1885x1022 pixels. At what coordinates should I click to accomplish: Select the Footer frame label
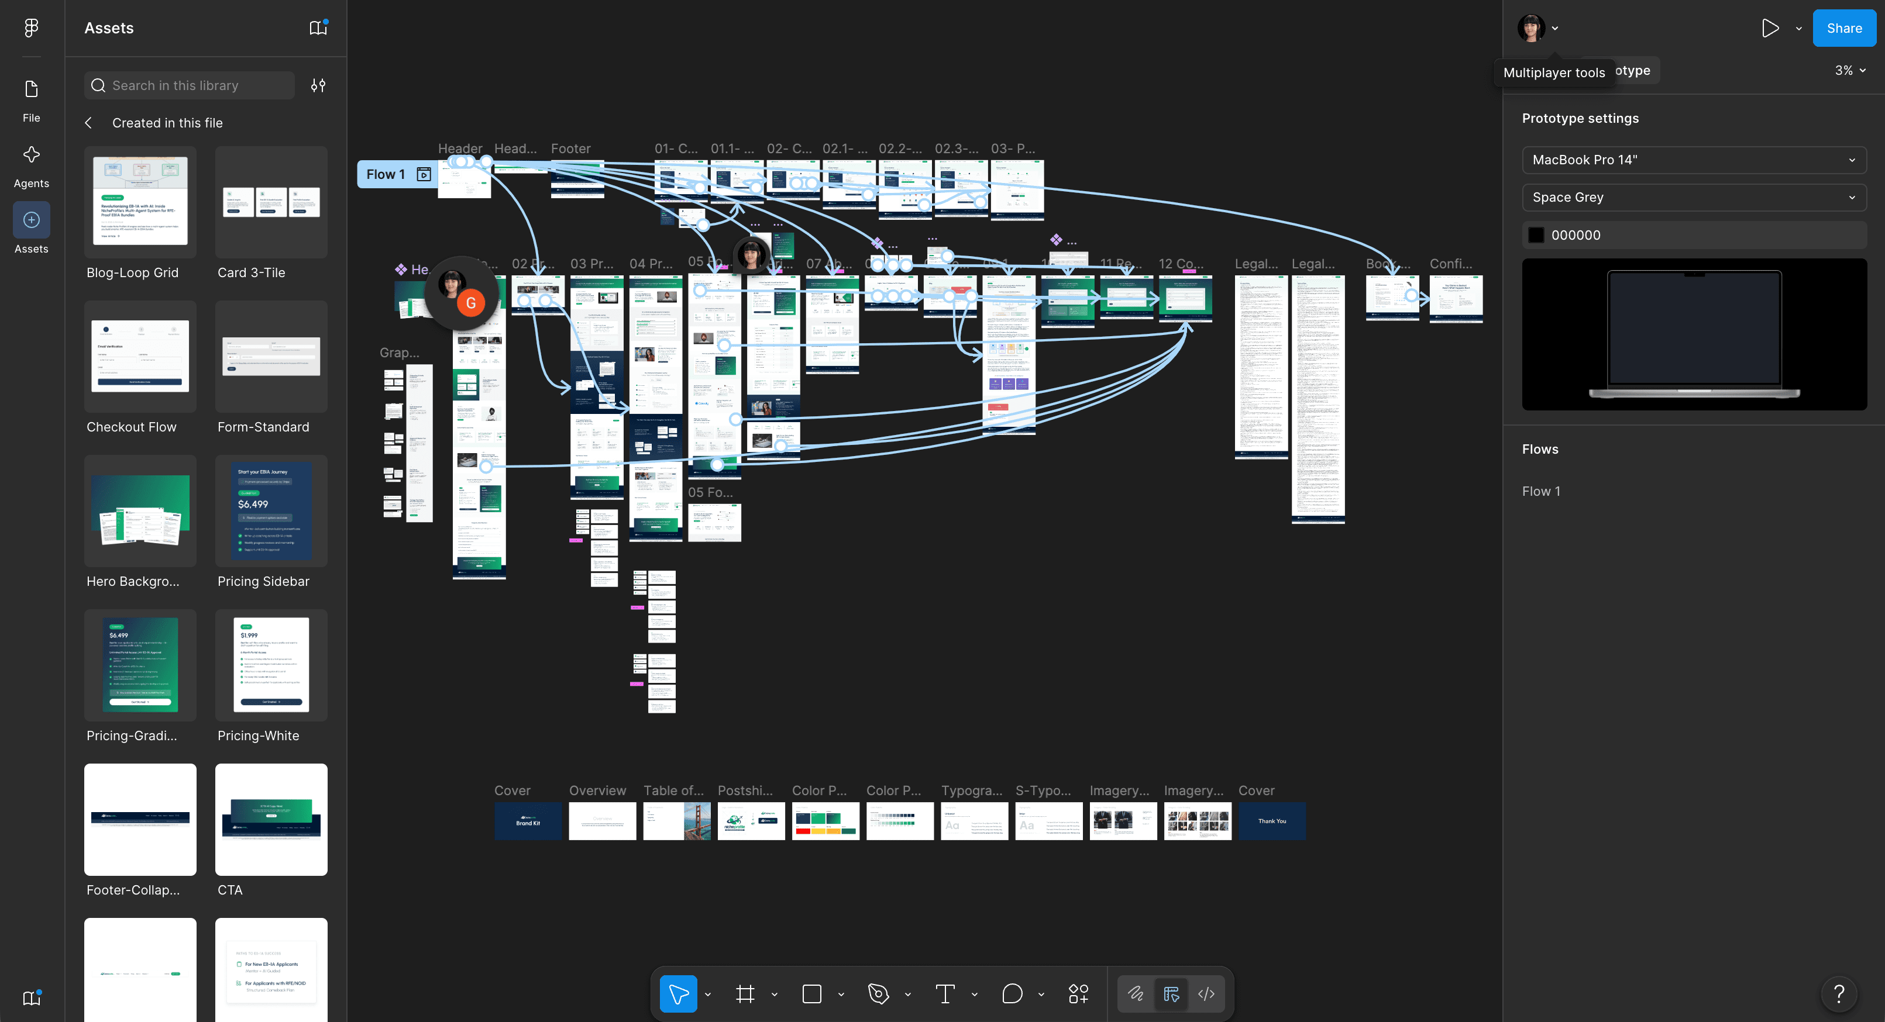[570, 149]
